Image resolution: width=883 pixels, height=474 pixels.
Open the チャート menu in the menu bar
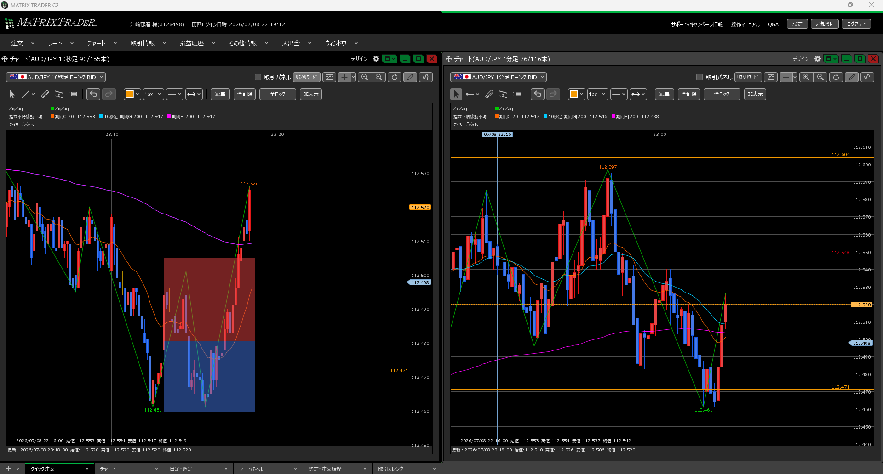click(102, 43)
